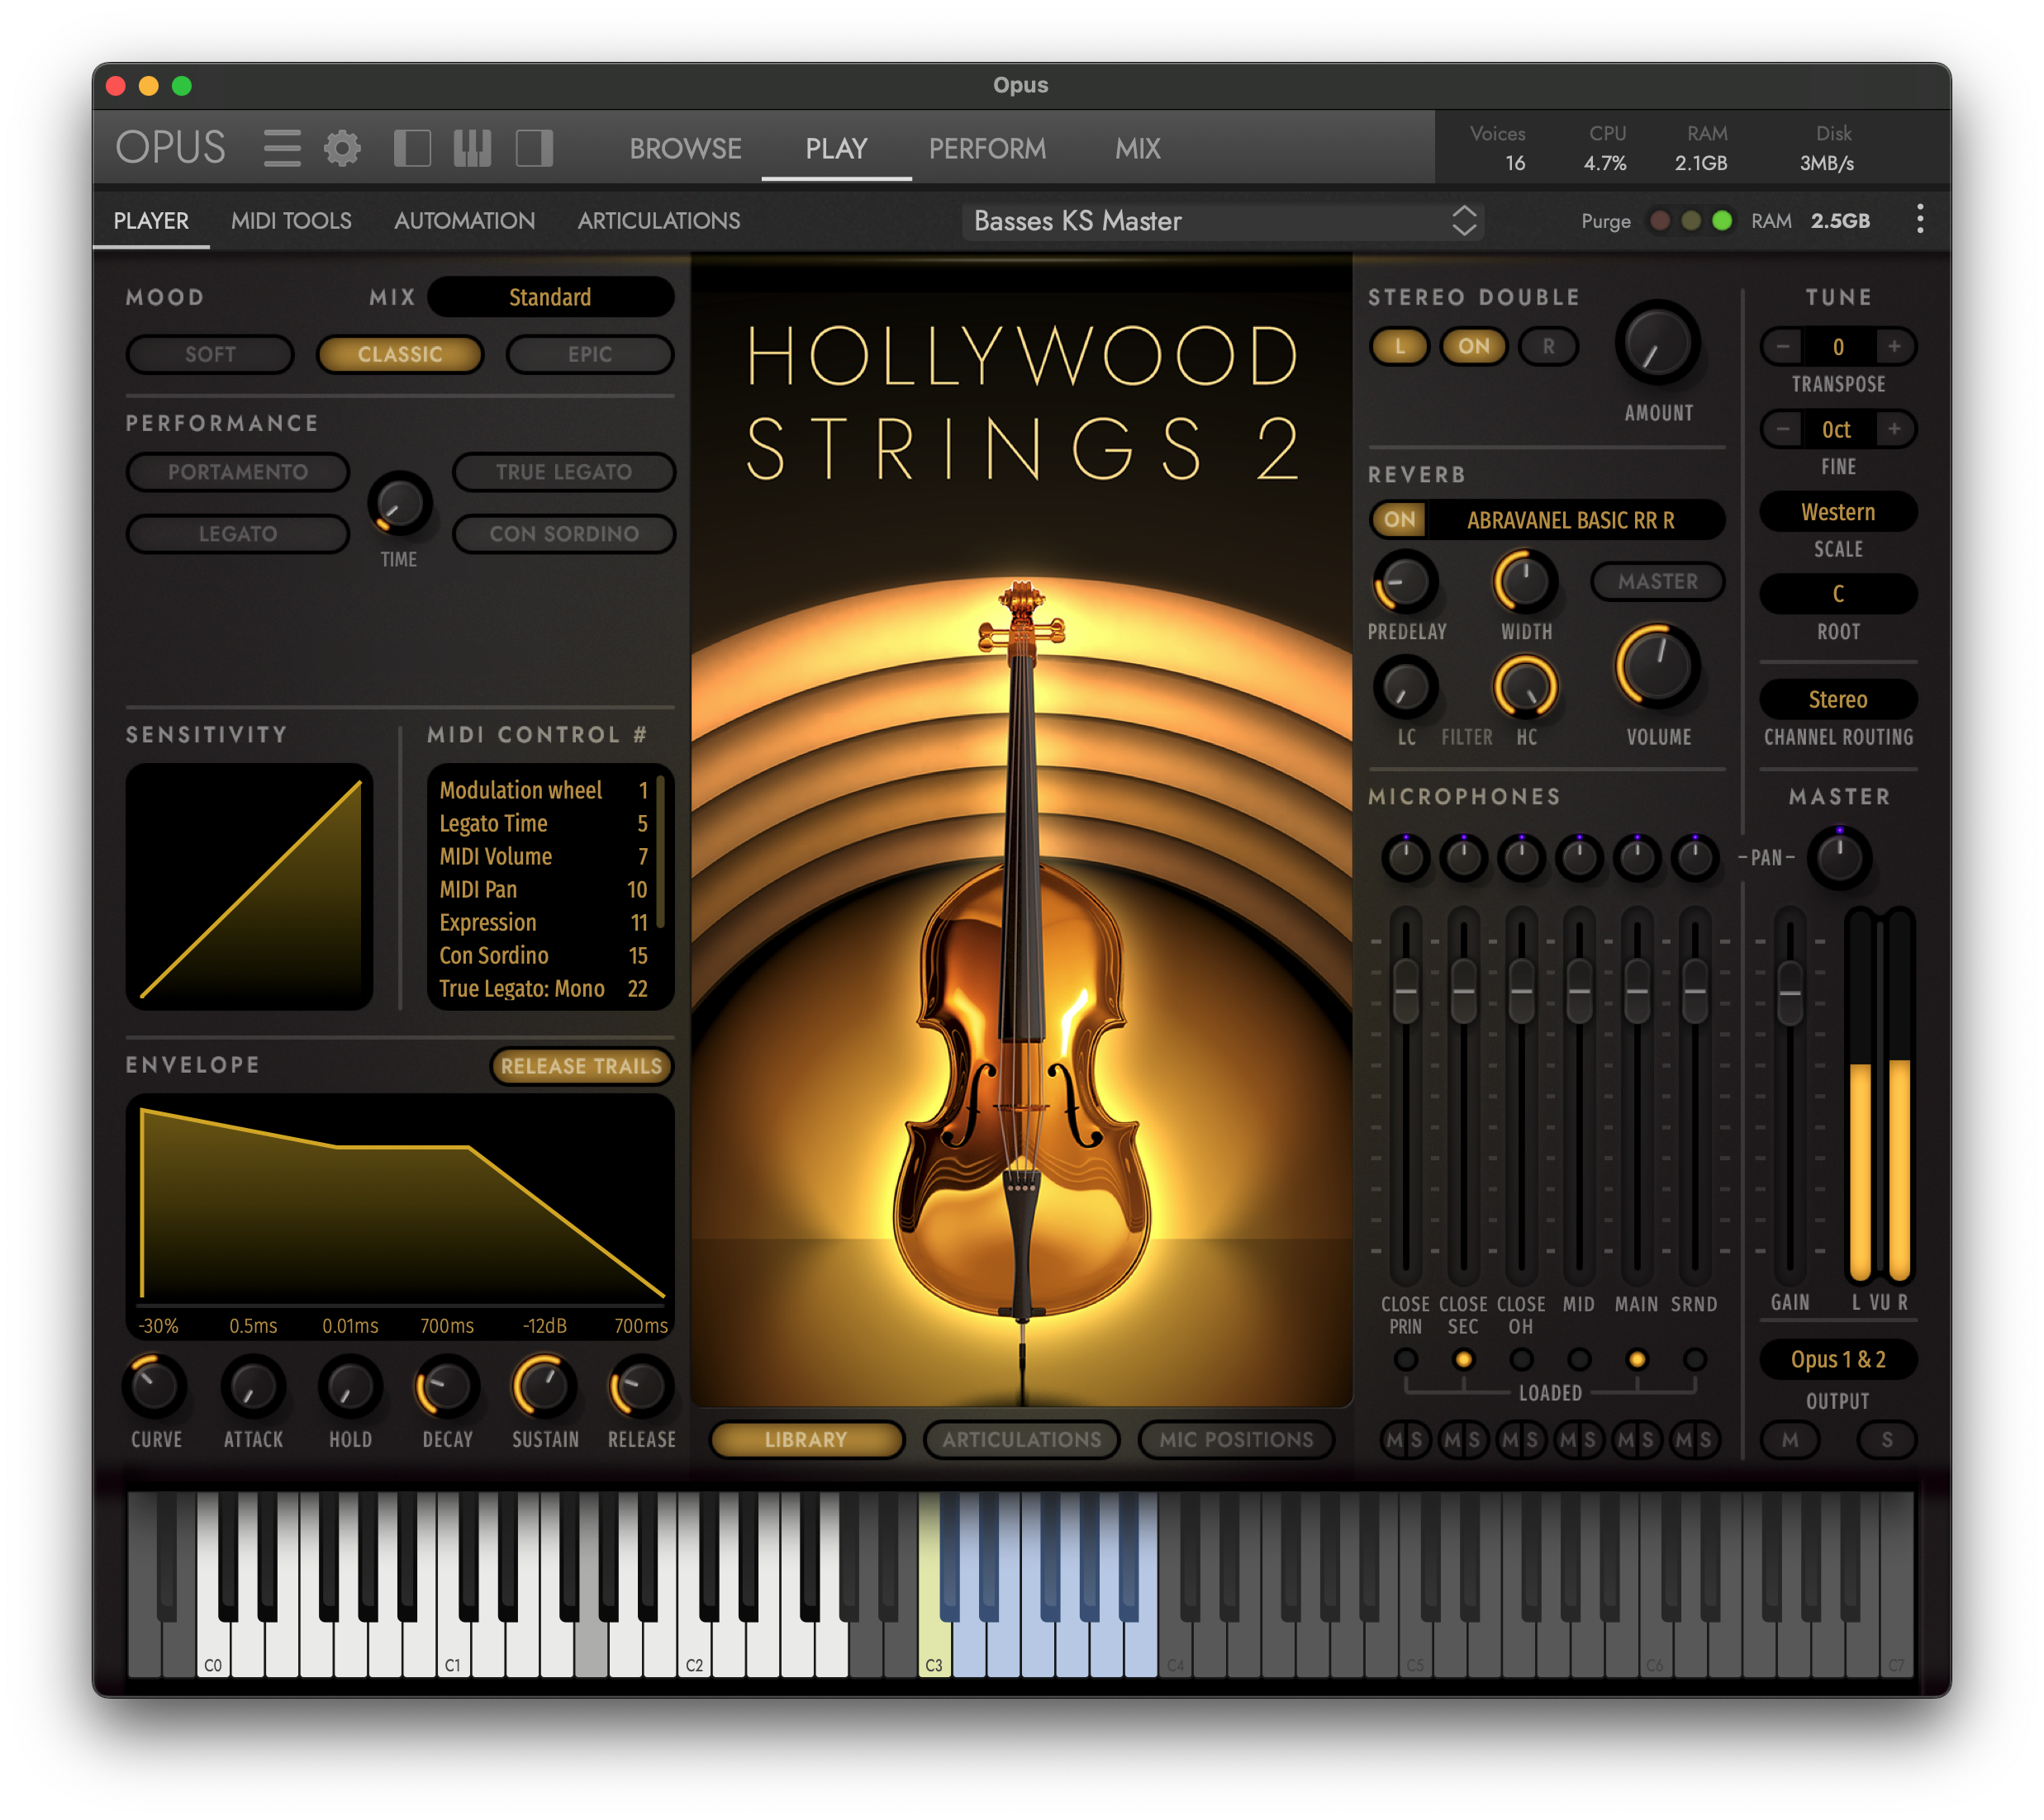Image resolution: width=2044 pixels, height=1820 pixels.
Task: Click the red Purge indicator dot
Action: coord(1660,220)
